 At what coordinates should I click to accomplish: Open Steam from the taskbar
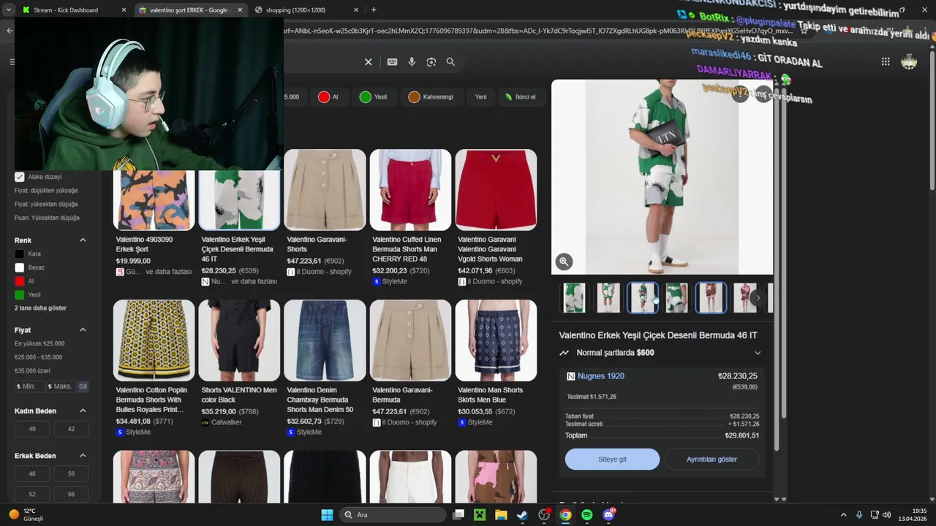click(522, 514)
